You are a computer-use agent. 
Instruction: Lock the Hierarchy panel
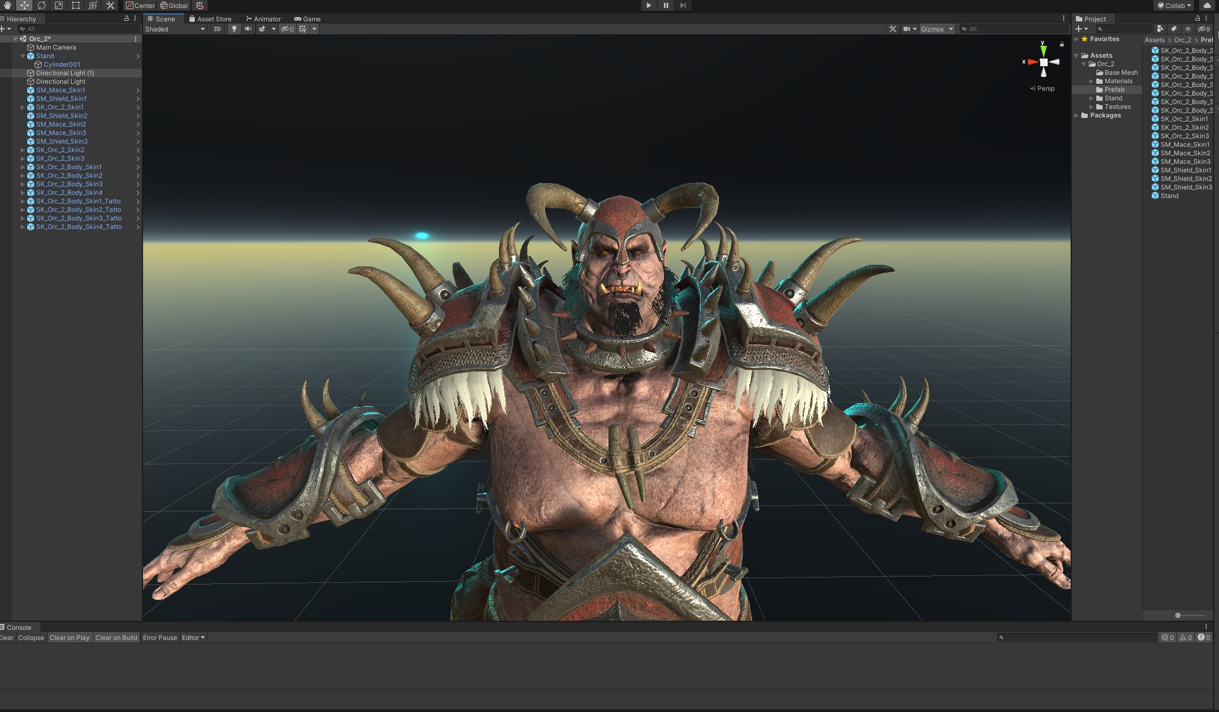pos(126,18)
